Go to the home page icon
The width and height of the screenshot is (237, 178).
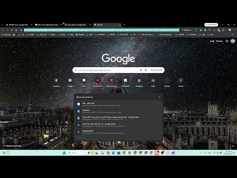(16, 30)
